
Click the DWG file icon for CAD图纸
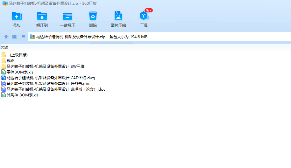[4, 78]
